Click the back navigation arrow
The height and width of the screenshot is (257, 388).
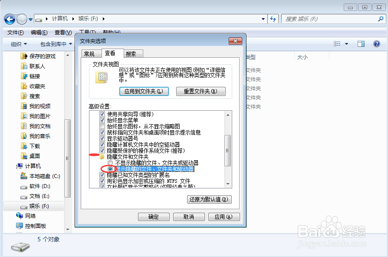pyautogui.click(x=10, y=19)
